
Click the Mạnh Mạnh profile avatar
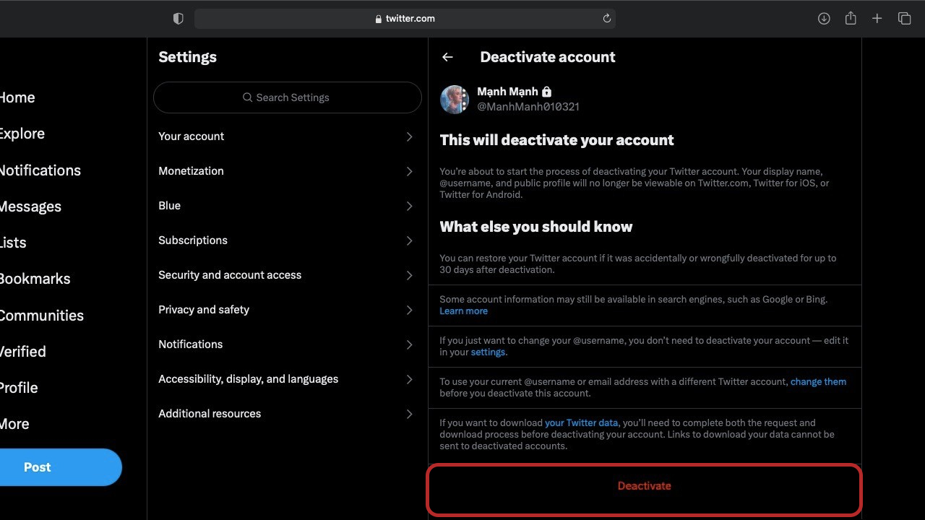[455, 100]
